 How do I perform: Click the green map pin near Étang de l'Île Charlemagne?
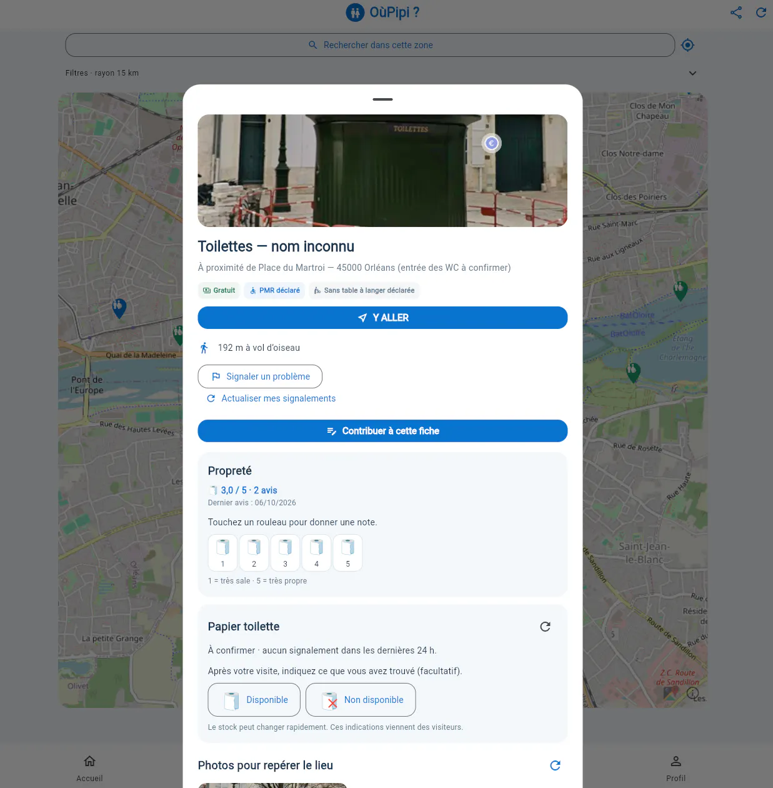[634, 373]
